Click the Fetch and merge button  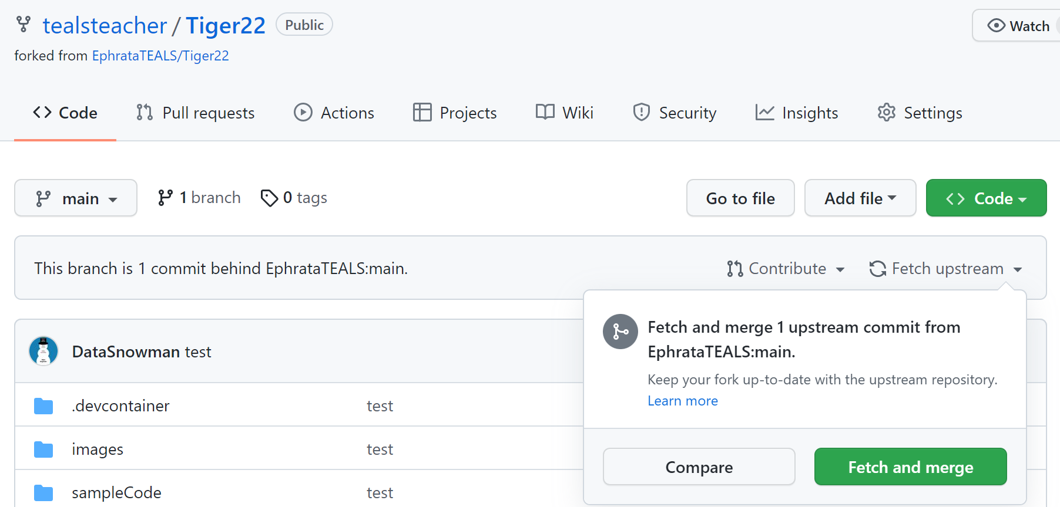(911, 467)
